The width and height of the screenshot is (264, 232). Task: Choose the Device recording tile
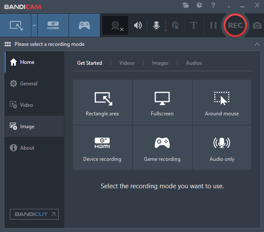point(102,148)
